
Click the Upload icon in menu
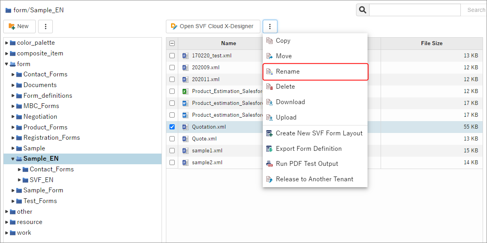pos(269,118)
